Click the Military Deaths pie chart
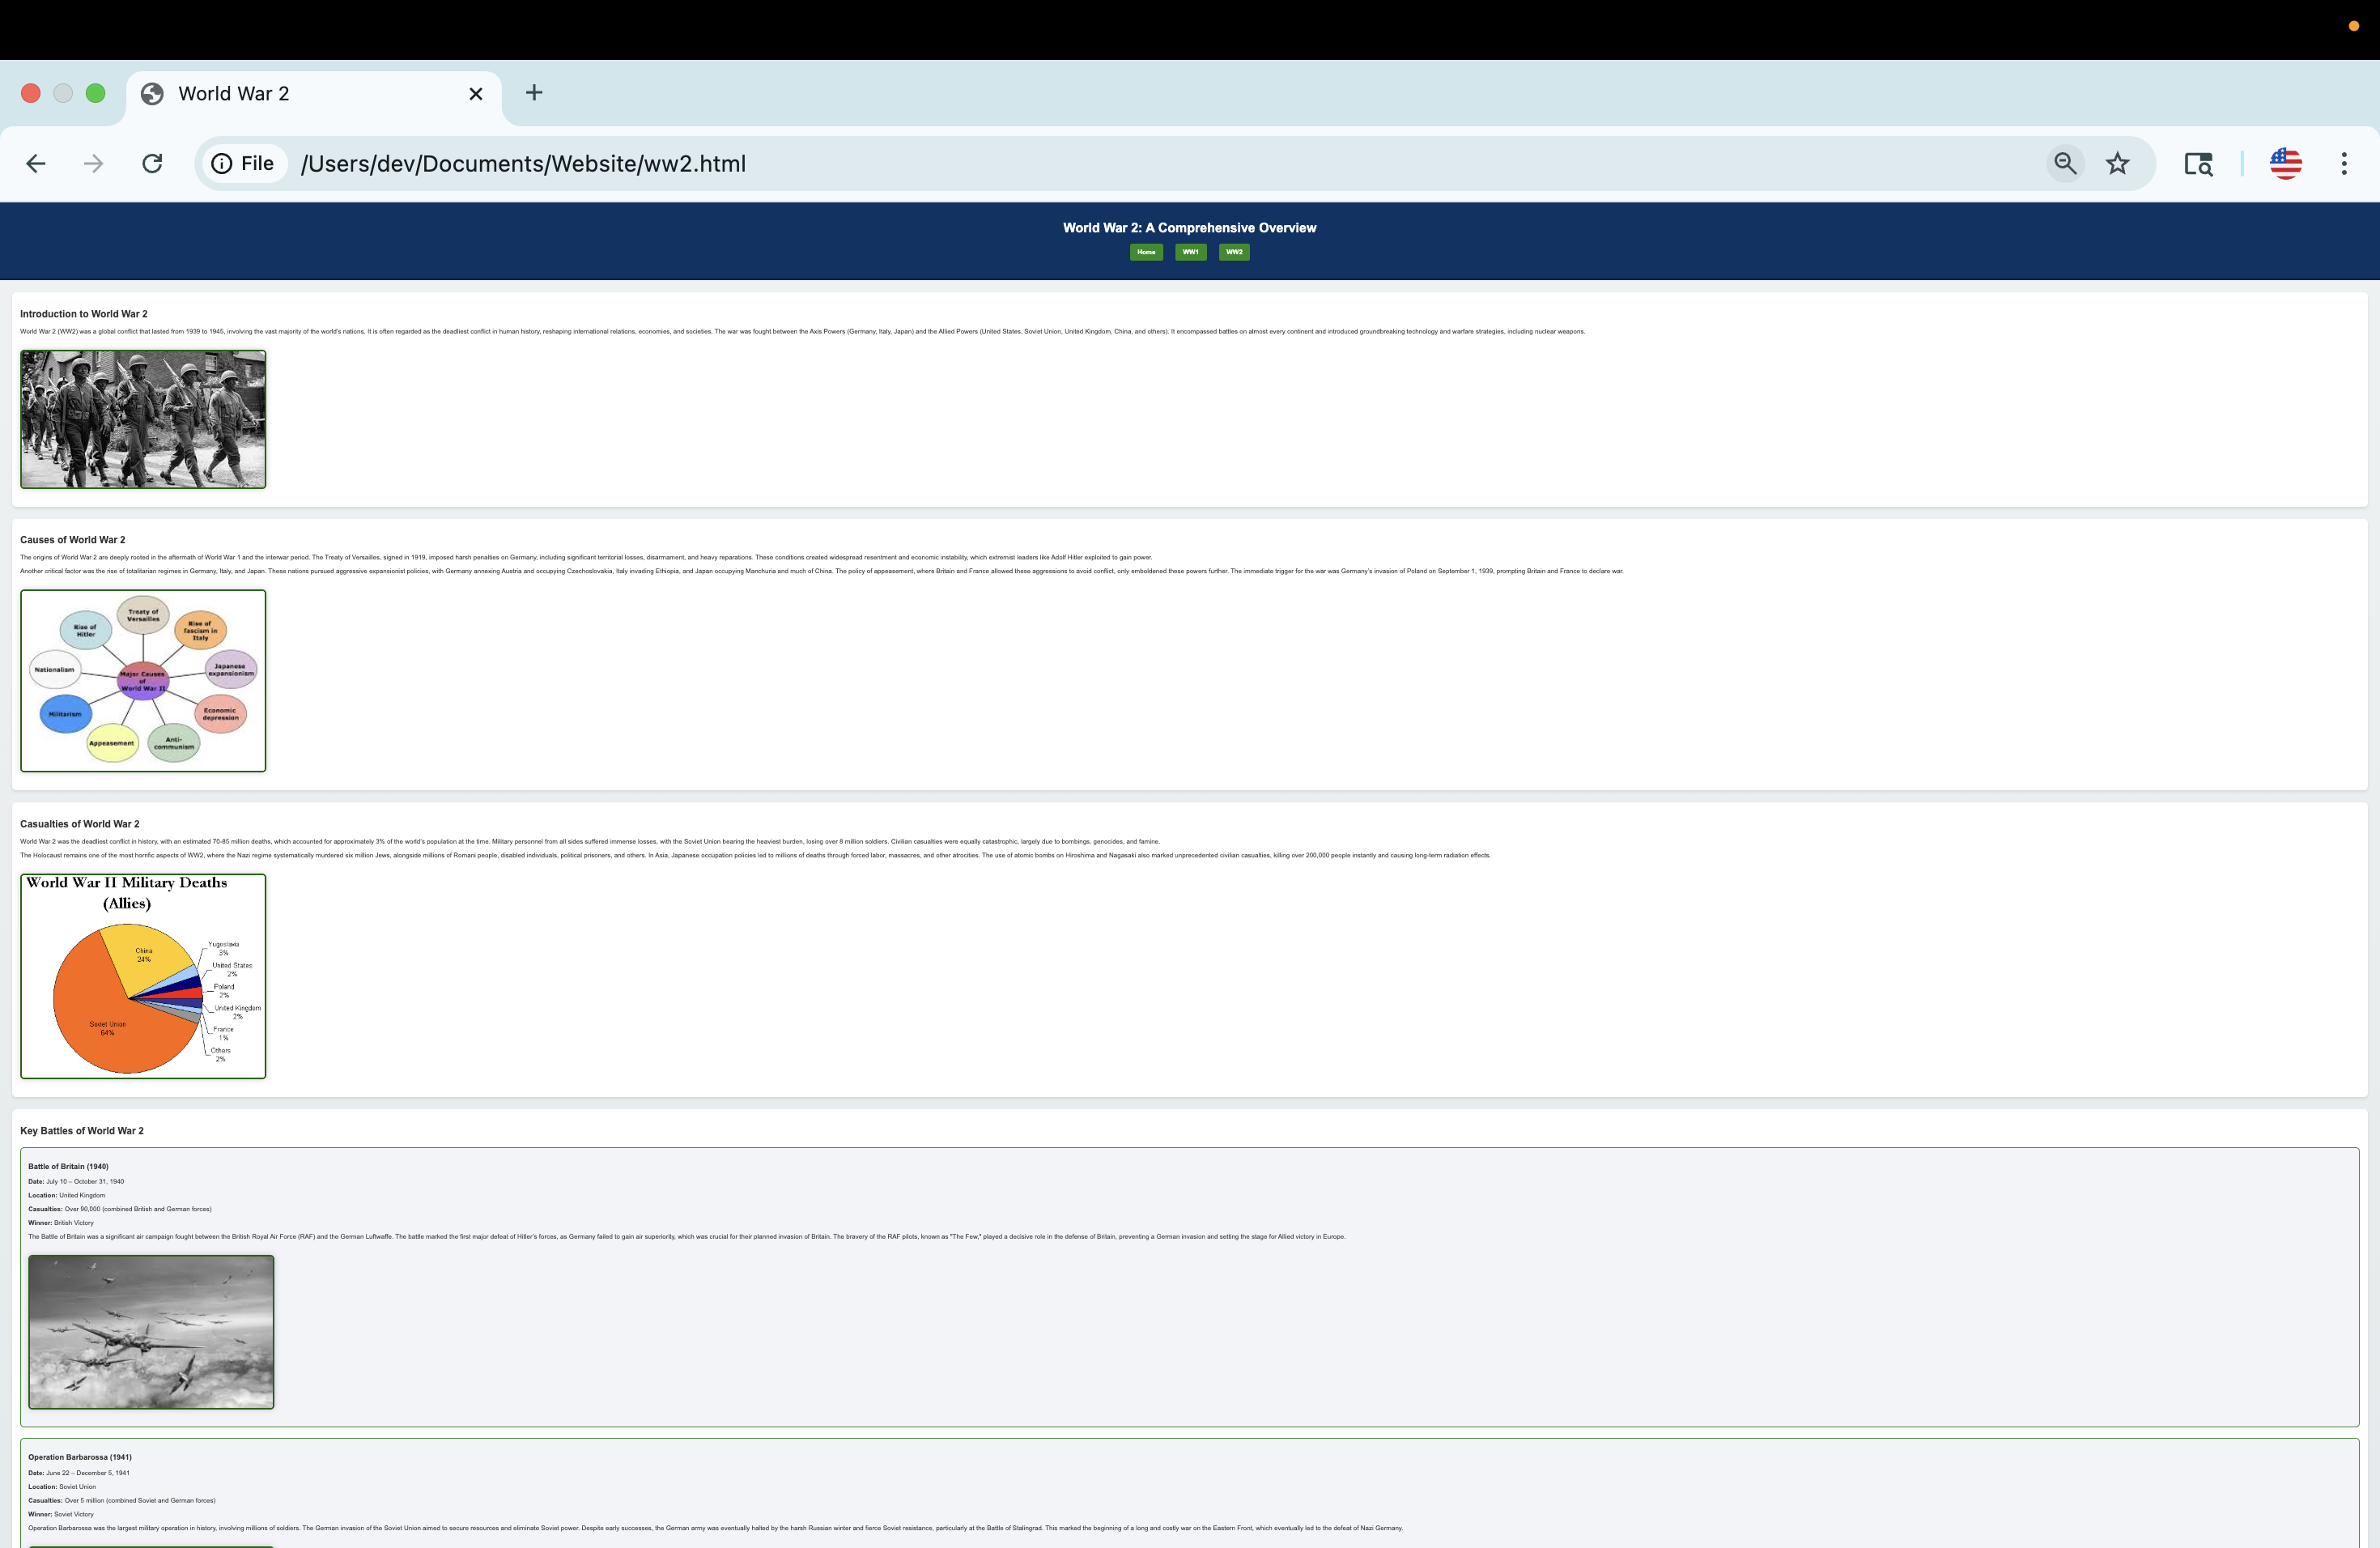This screenshot has width=2380, height=1548. click(143, 976)
